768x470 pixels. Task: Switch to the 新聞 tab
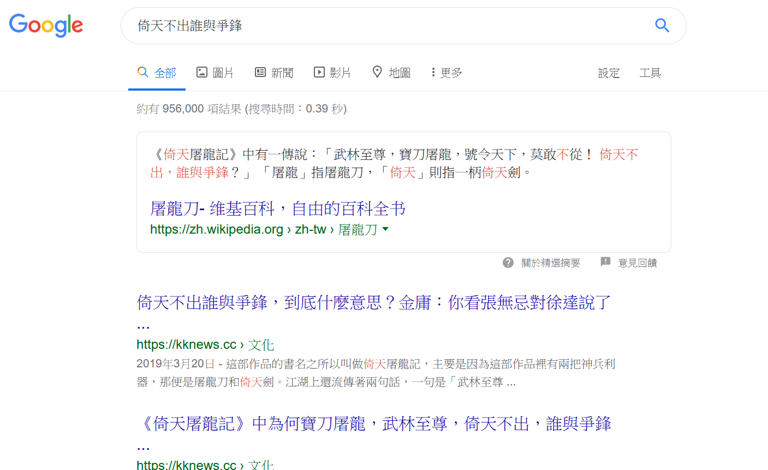(x=274, y=73)
